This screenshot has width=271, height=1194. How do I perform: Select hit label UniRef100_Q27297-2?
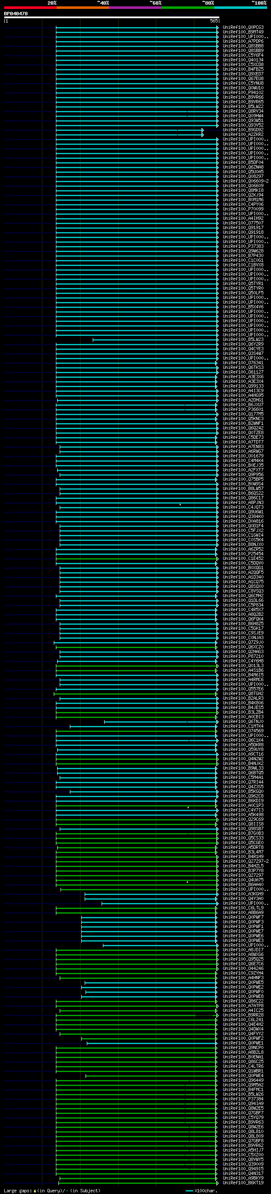click(246, 861)
